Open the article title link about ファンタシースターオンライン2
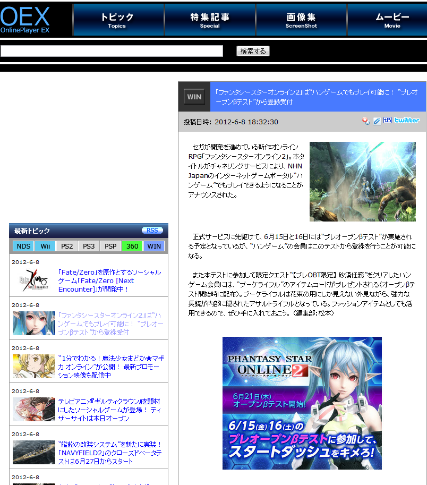427x485 pixels. pyautogui.click(x=317, y=97)
